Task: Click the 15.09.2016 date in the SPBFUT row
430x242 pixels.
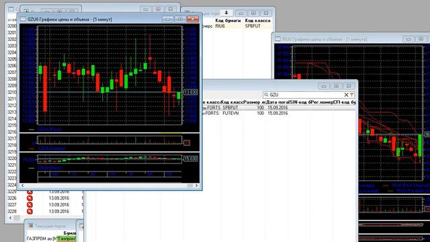Action: tap(277, 108)
